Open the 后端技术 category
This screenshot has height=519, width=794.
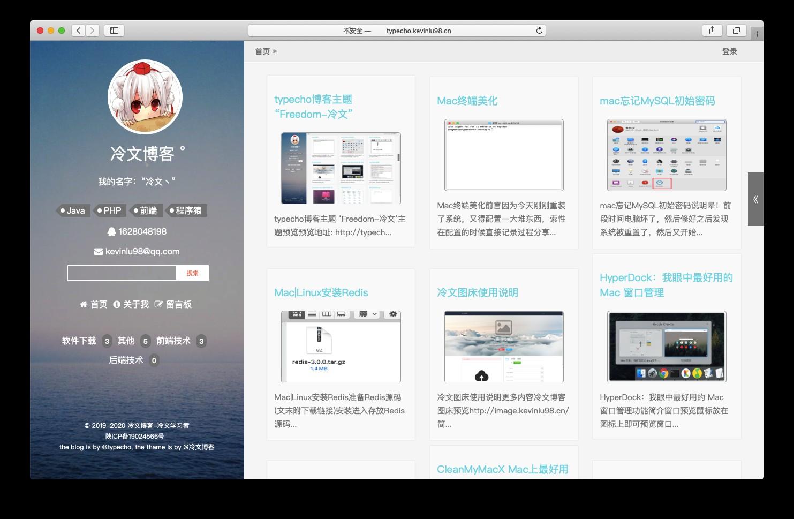coord(126,360)
